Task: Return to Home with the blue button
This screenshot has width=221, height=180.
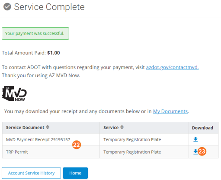Action: tap(75, 173)
